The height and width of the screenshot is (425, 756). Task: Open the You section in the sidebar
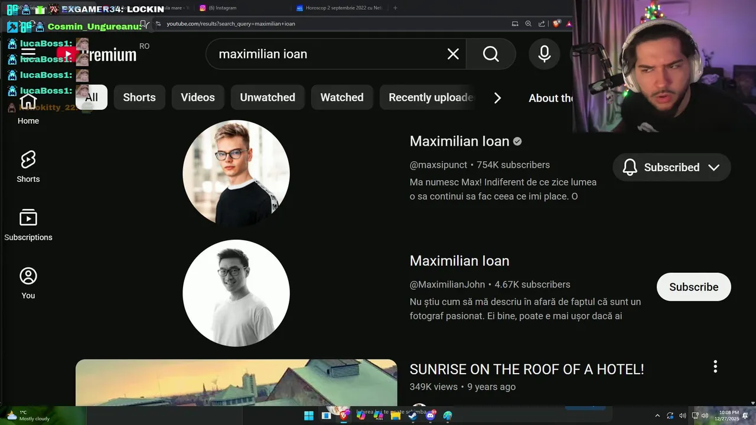point(28,283)
